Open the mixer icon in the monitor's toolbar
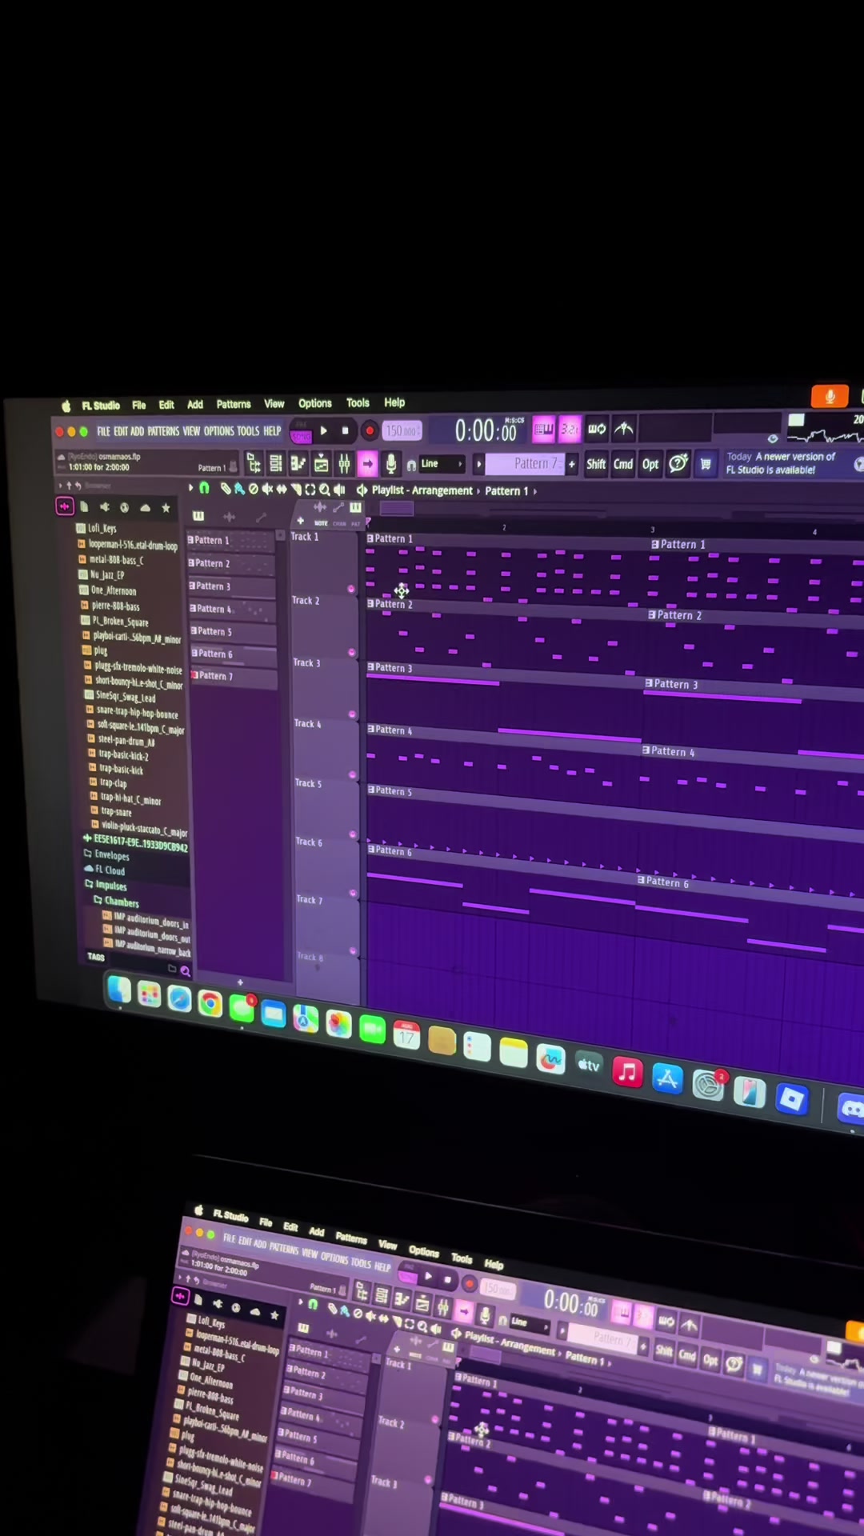The height and width of the screenshot is (1536, 864). pyautogui.click(x=344, y=463)
